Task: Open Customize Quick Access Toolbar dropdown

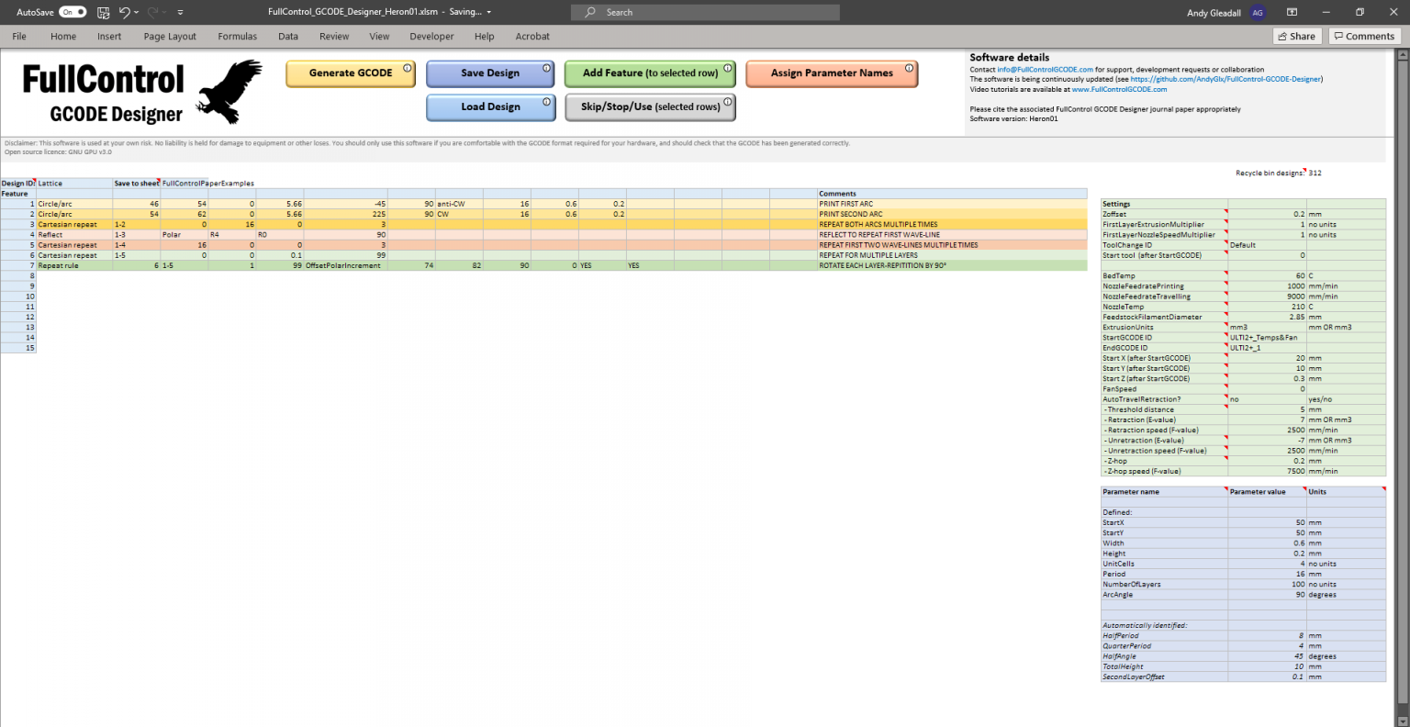Action: (x=180, y=13)
